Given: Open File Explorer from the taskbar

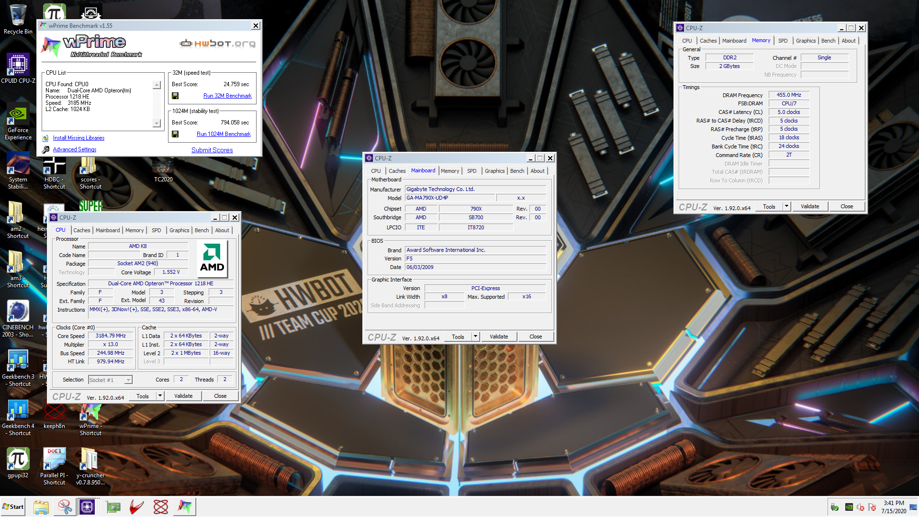Looking at the screenshot, I should point(41,506).
